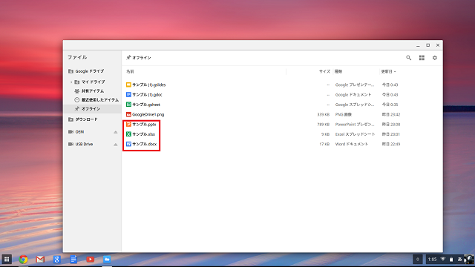Image resolution: width=475 pixels, height=267 pixels.
Task: Launch YouTube from the shelf
Action: [x=90, y=260]
